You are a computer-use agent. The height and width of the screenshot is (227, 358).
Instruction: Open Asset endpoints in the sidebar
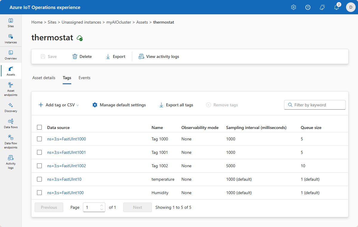pos(11,89)
